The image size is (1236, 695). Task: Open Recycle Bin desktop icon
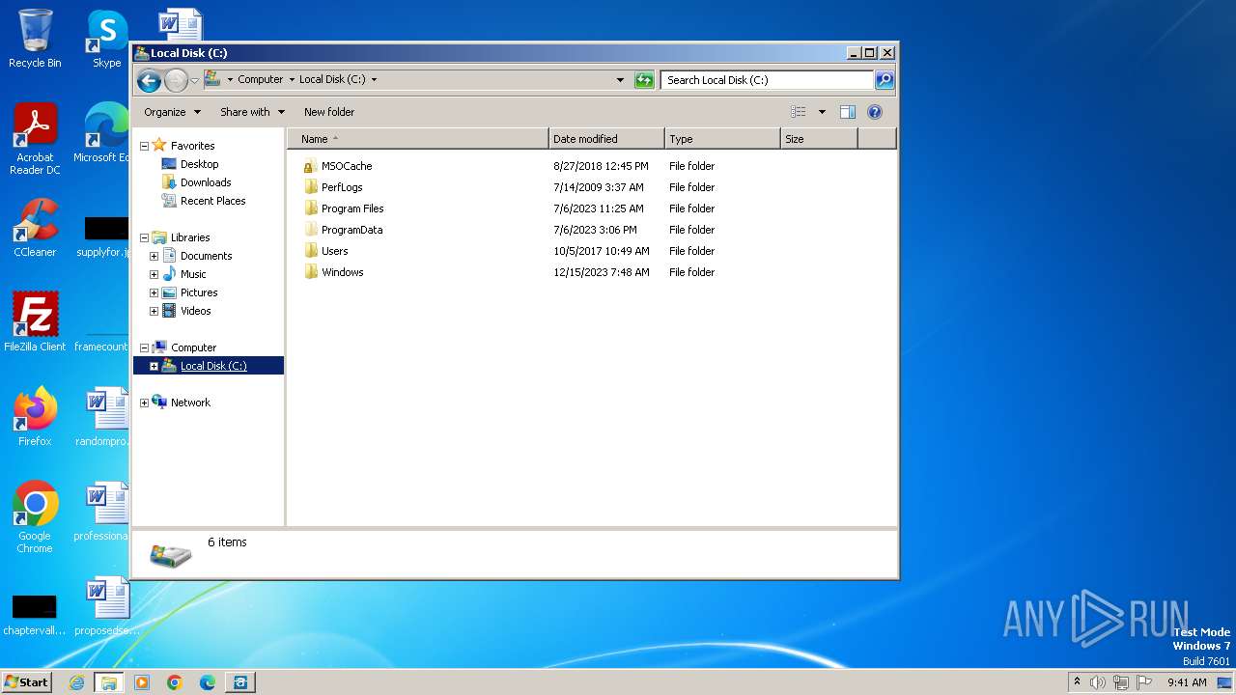tap(35, 39)
